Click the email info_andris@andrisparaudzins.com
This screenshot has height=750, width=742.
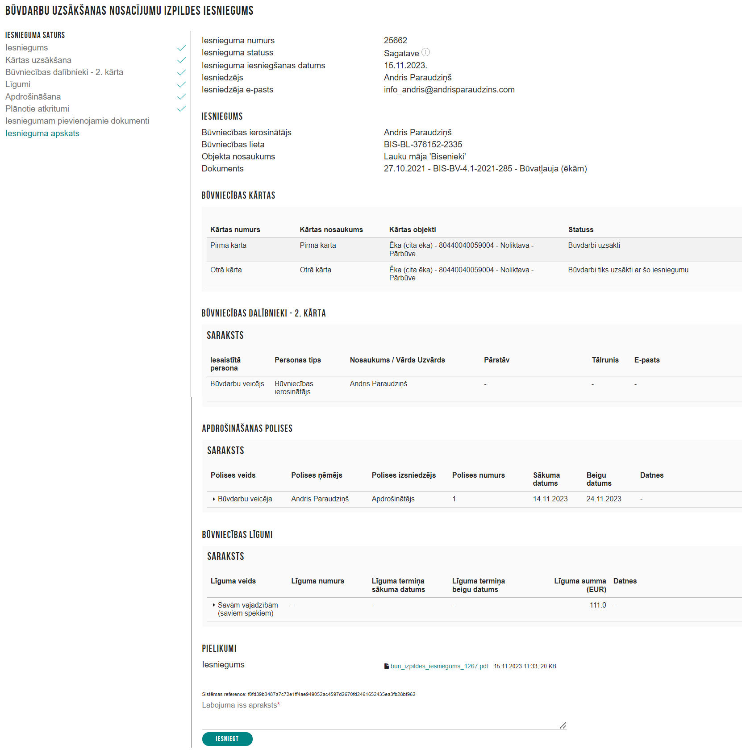[x=449, y=90]
